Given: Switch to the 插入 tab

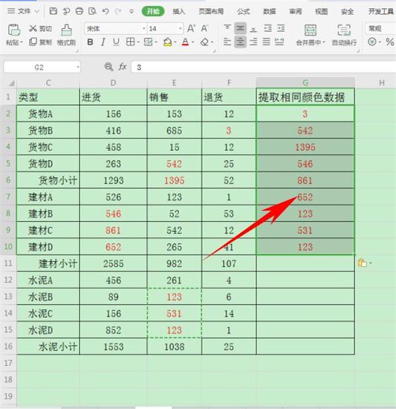Looking at the screenshot, I should [x=179, y=11].
